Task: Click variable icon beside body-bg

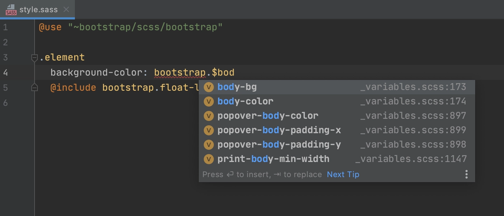Action: click(209, 87)
